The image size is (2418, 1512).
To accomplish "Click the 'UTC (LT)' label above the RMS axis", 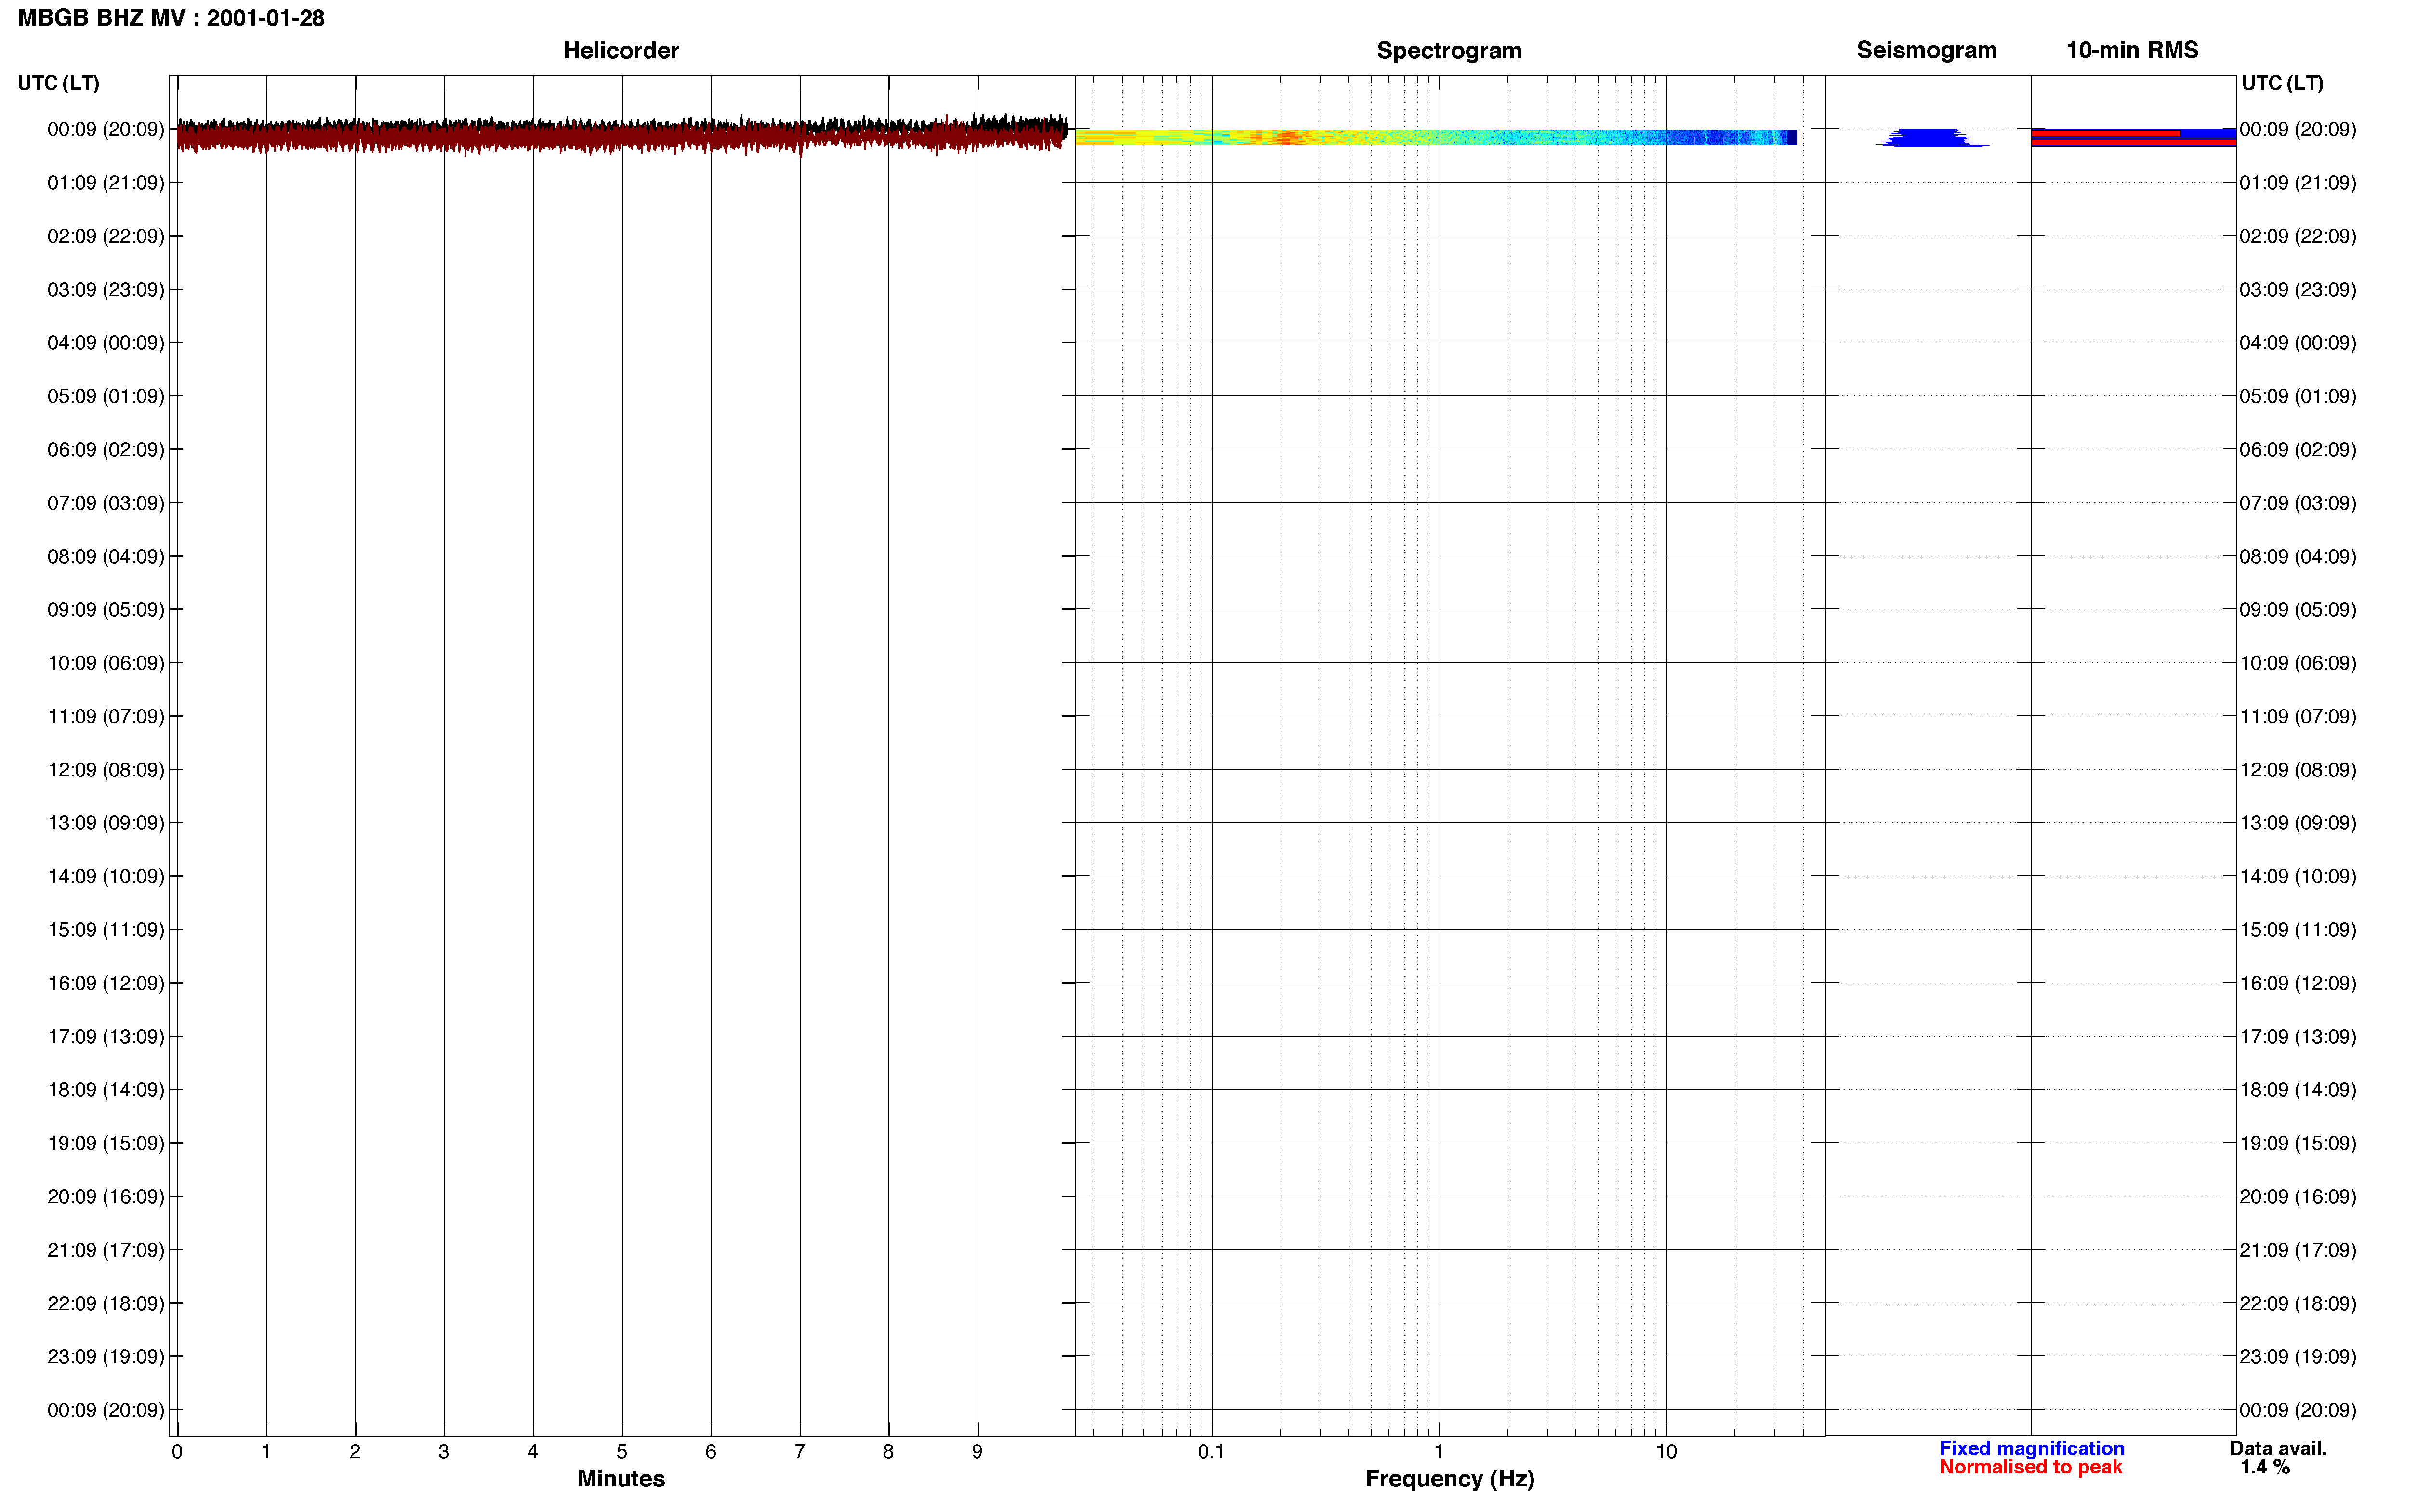I will coord(2282,83).
